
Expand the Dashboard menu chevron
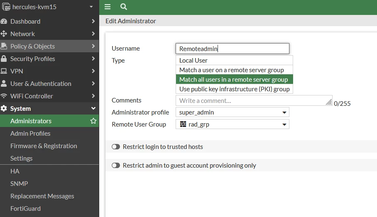[x=93, y=22]
